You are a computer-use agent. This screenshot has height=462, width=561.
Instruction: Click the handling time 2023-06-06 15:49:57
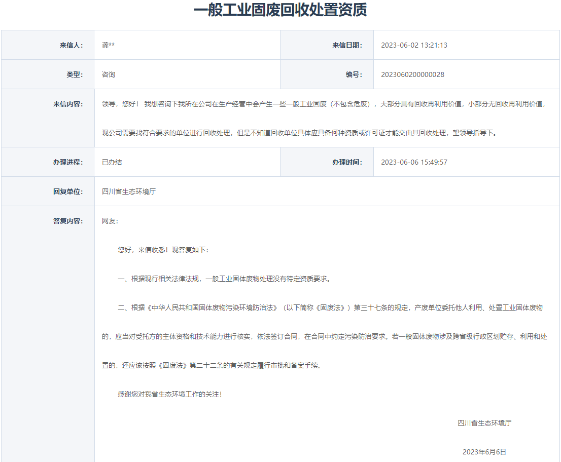click(x=414, y=162)
